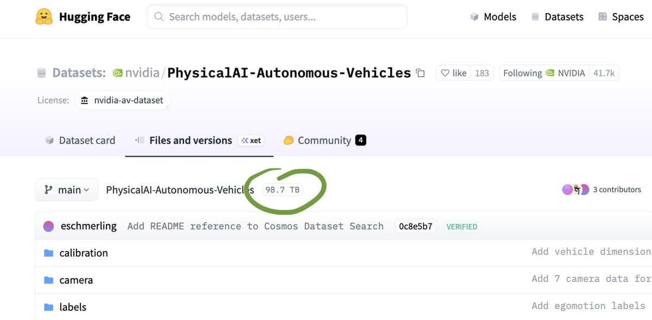Go to Spaces in top navigation
652x320 pixels.
(x=621, y=17)
